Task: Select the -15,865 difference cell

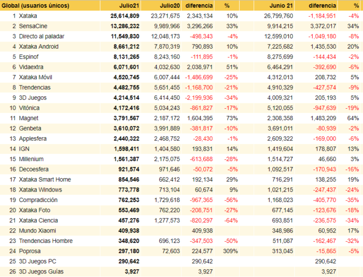Action: 326,251
